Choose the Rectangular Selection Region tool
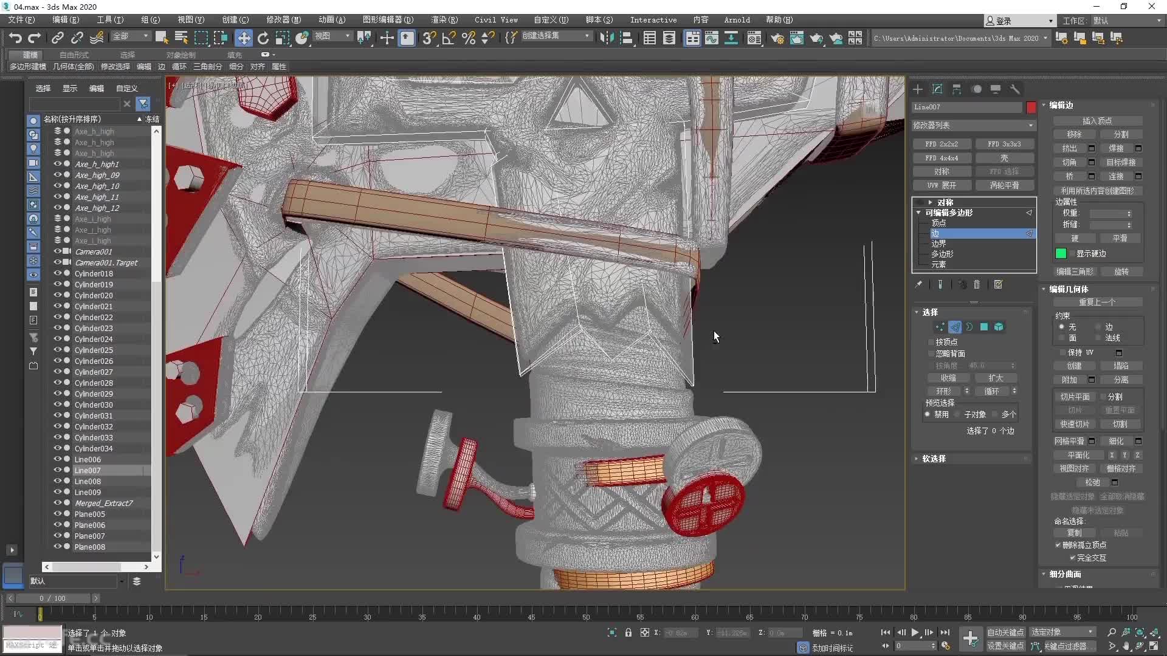The image size is (1167, 656). [201, 38]
